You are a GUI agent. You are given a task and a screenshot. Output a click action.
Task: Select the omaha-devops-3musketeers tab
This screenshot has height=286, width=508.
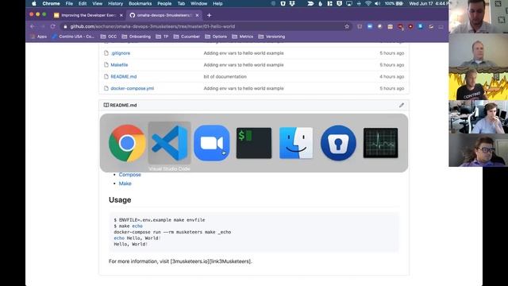(164, 15)
